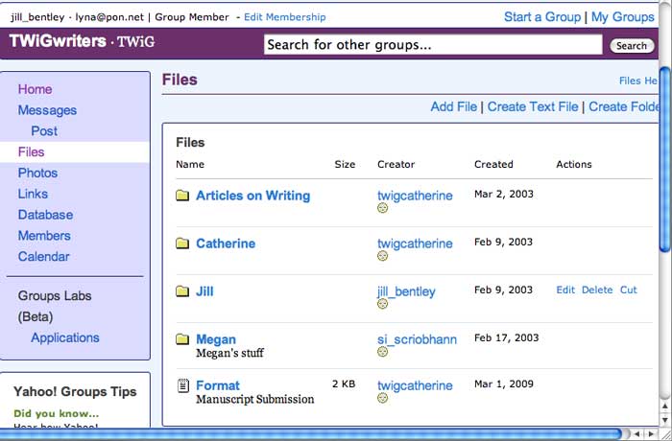This screenshot has height=441, width=672.
Task: Click horizontal scrollbar left arrow
Action: [x=637, y=434]
